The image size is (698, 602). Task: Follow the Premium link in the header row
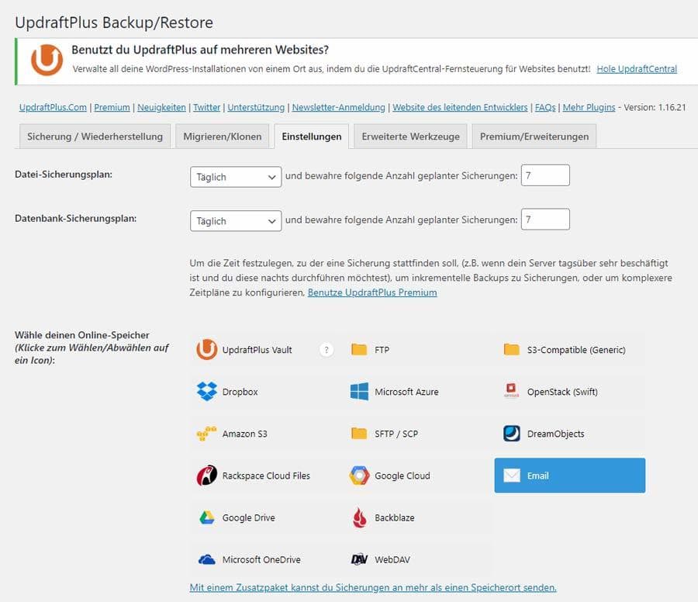[x=112, y=107]
